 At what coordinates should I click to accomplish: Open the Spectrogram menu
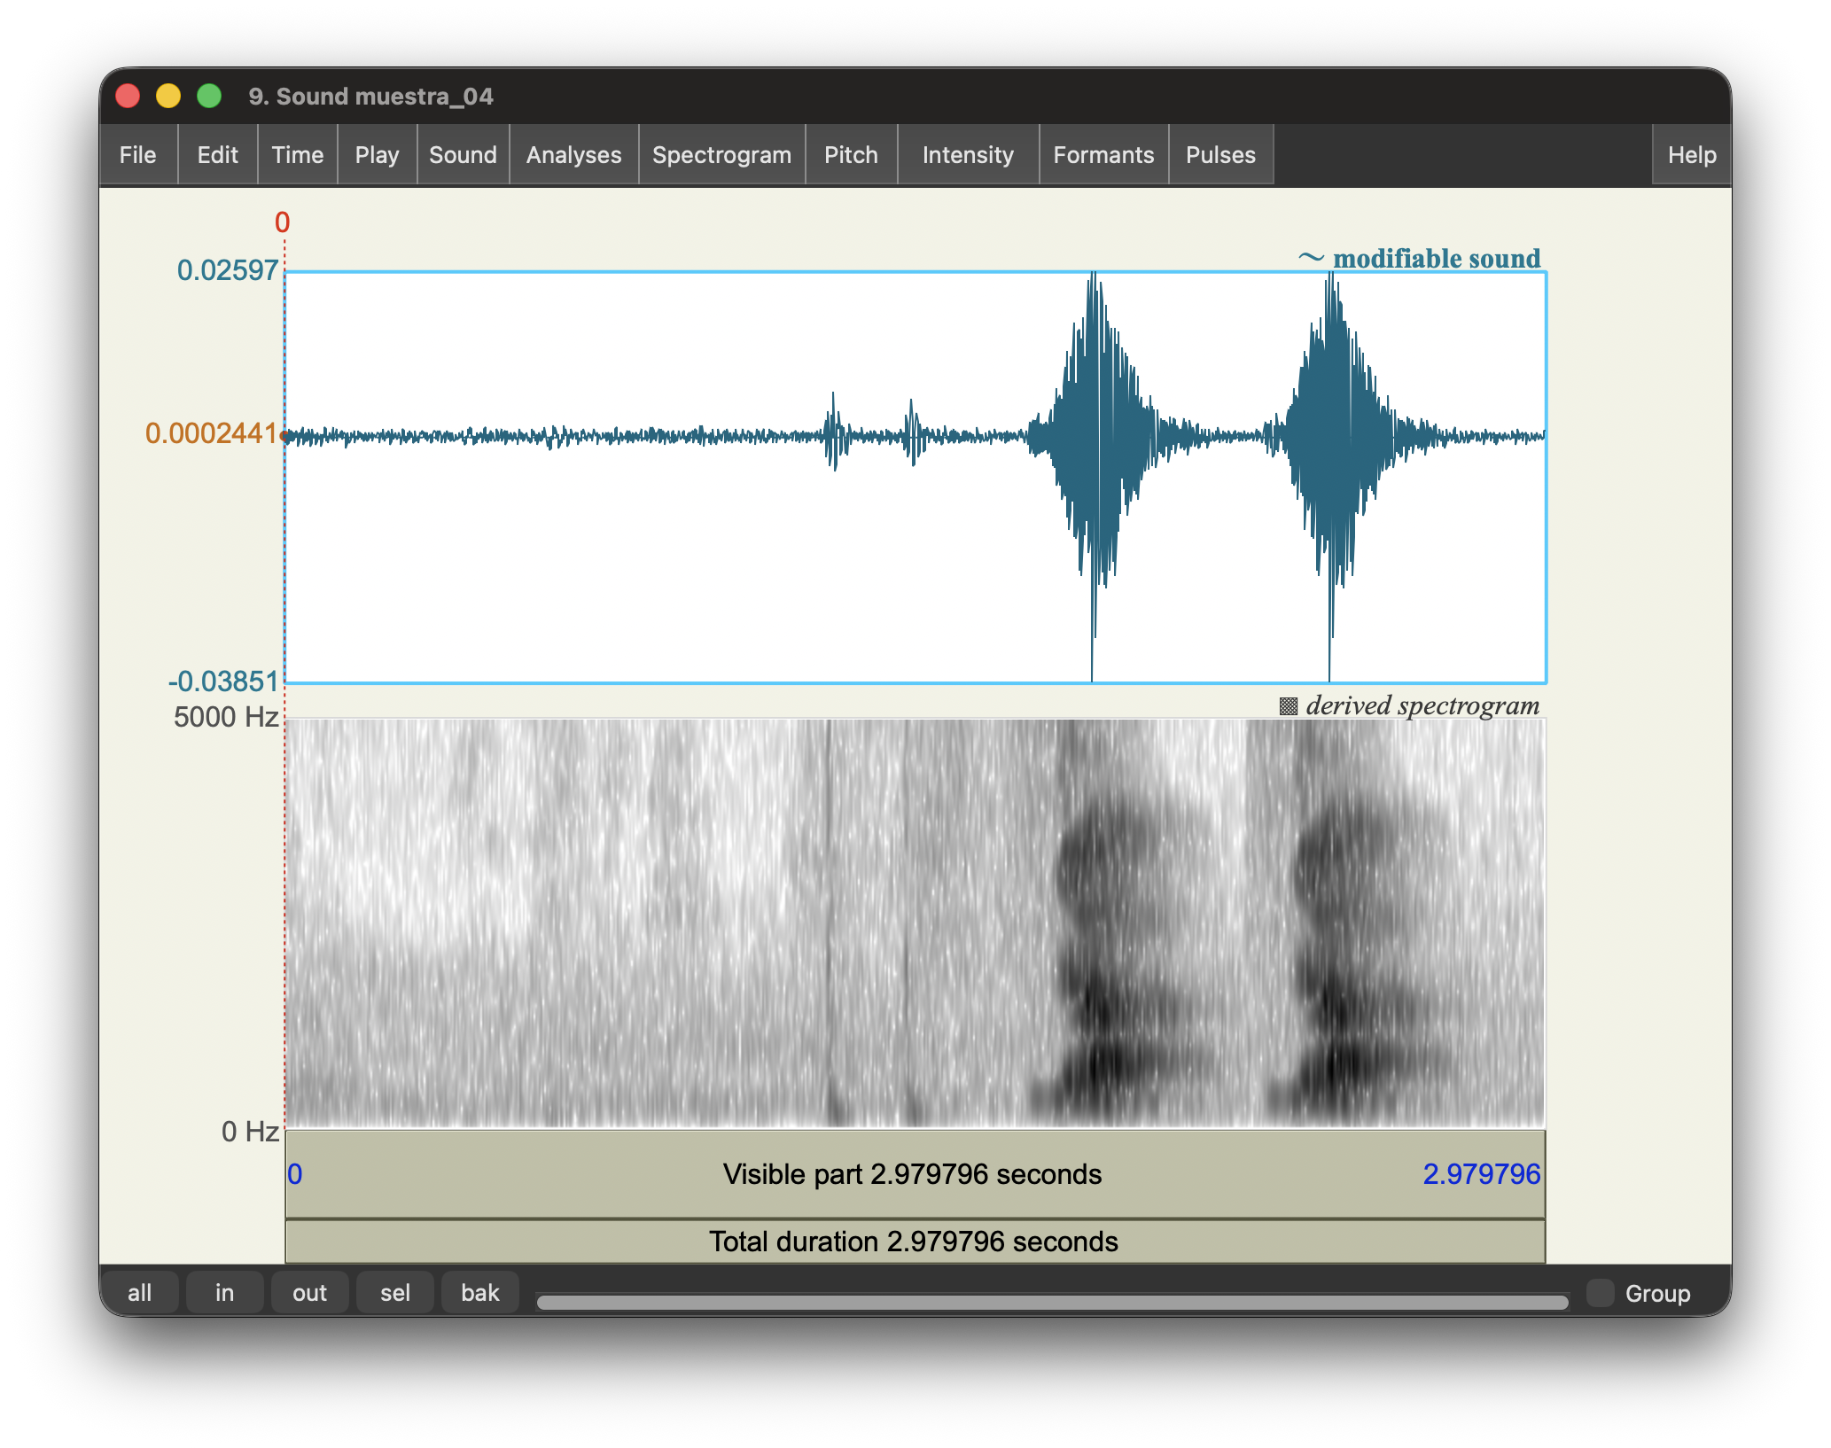point(721,154)
